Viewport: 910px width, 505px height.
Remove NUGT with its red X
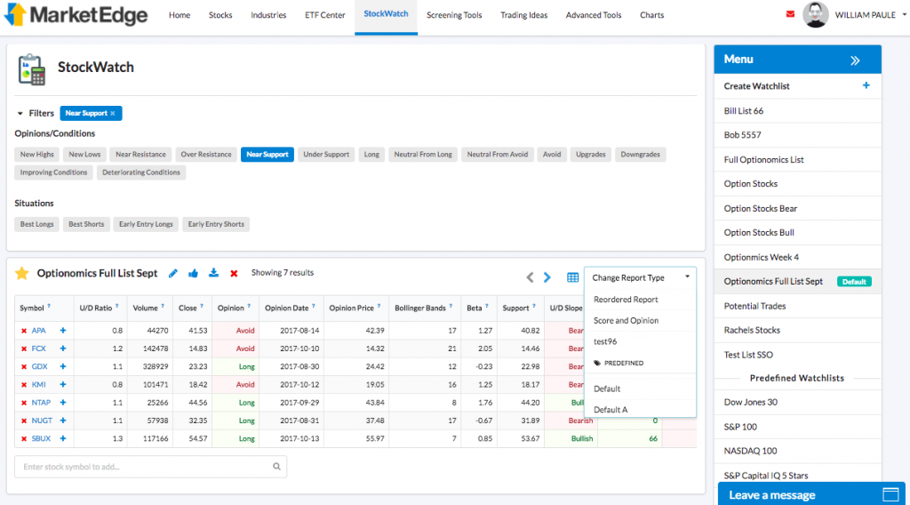pyautogui.click(x=24, y=421)
